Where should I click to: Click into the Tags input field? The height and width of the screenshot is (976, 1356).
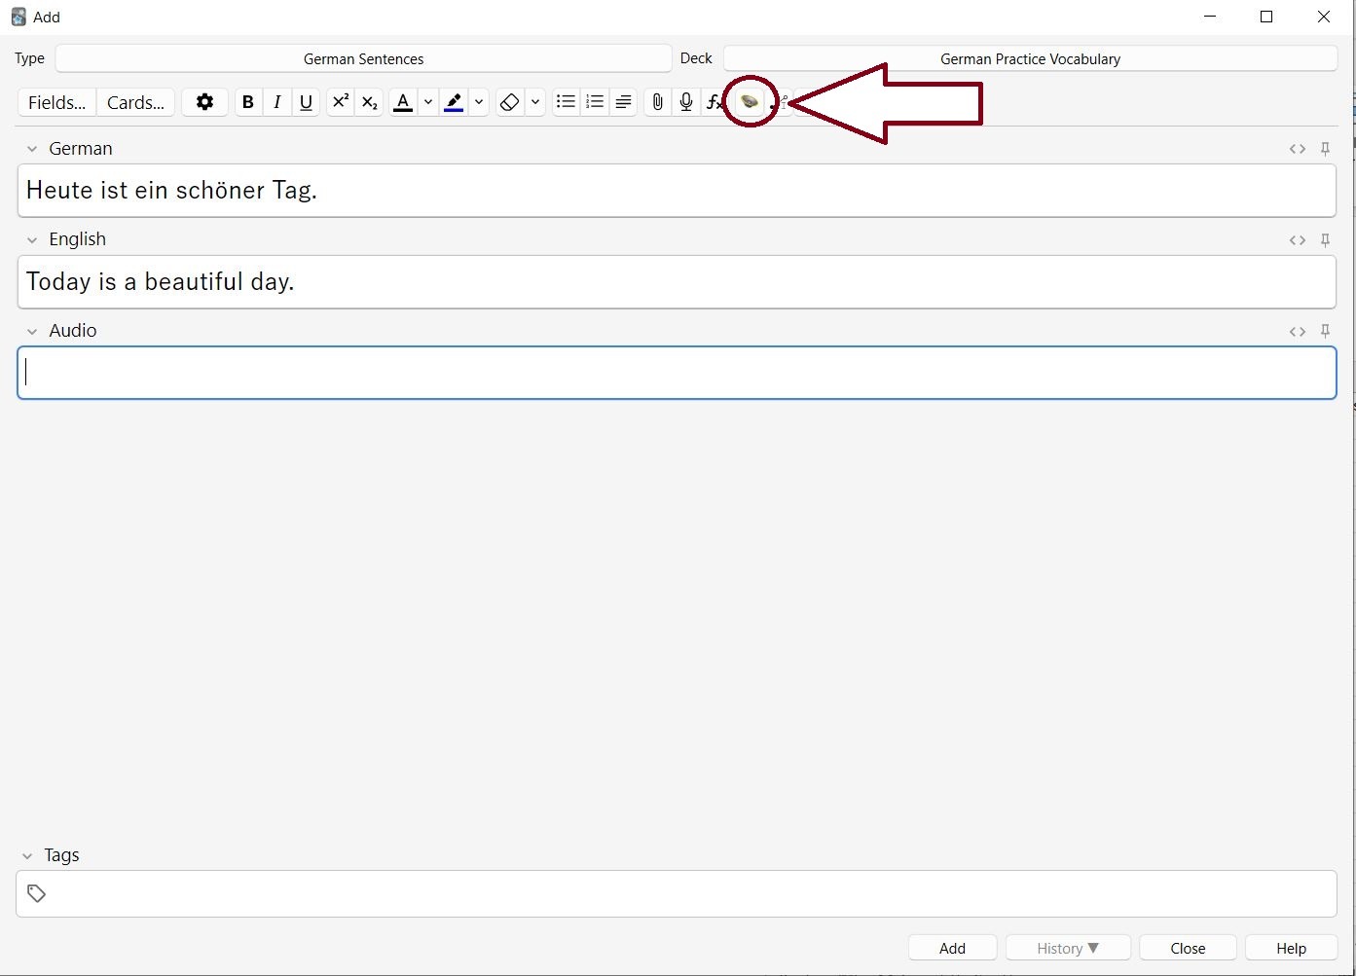click(681, 893)
